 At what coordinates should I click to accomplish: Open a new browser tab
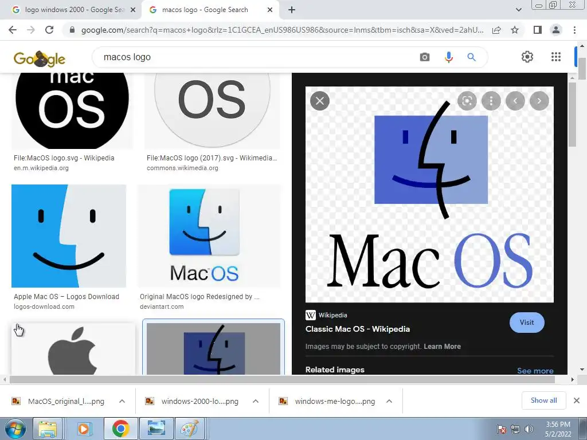point(292,10)
